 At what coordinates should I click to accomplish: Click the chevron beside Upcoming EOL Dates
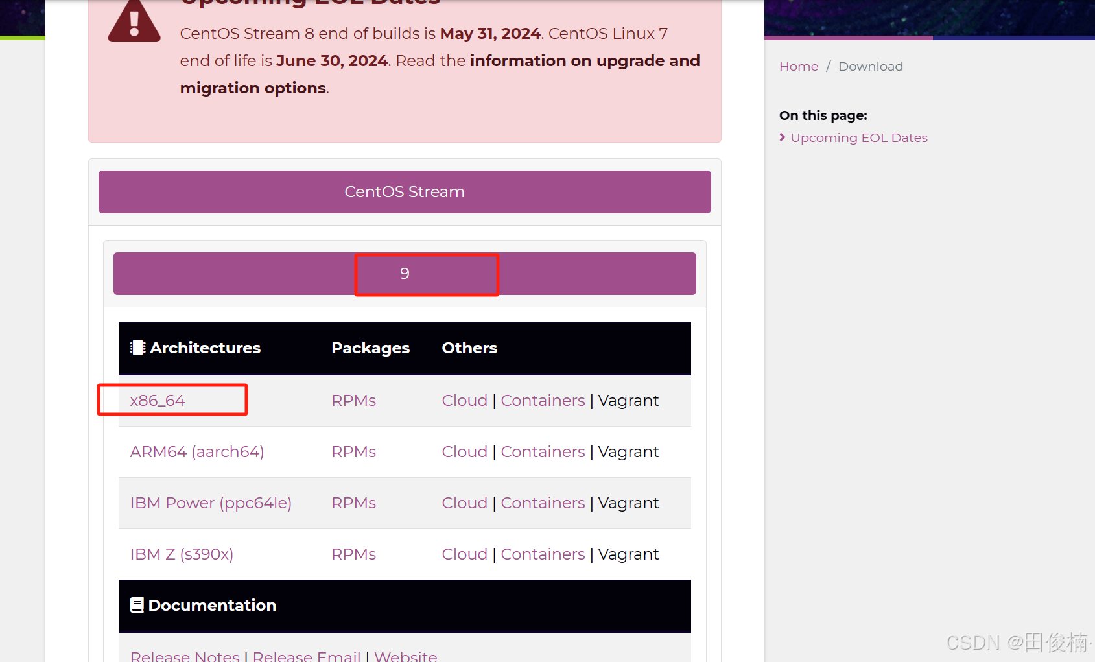pos(783,137)
